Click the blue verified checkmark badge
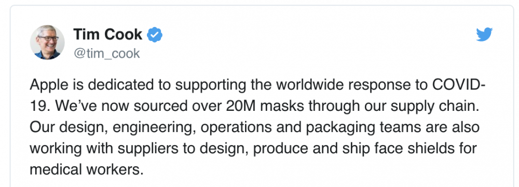The height and width of the screenshot is (187, 519). pyautogui.click(x=155, y=35)
